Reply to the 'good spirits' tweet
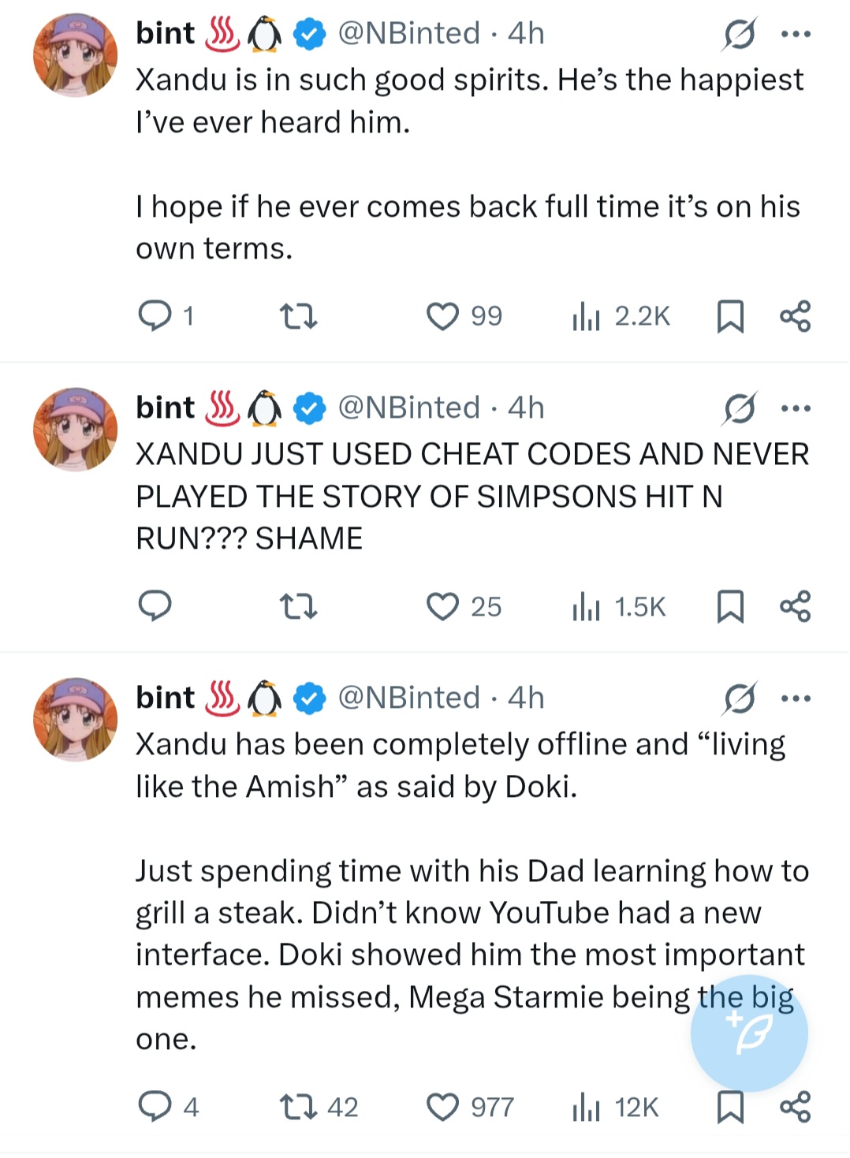Image resolution: width=850 pixels, height=1158 pixels. pyautogui.click(x=155, y=316)
